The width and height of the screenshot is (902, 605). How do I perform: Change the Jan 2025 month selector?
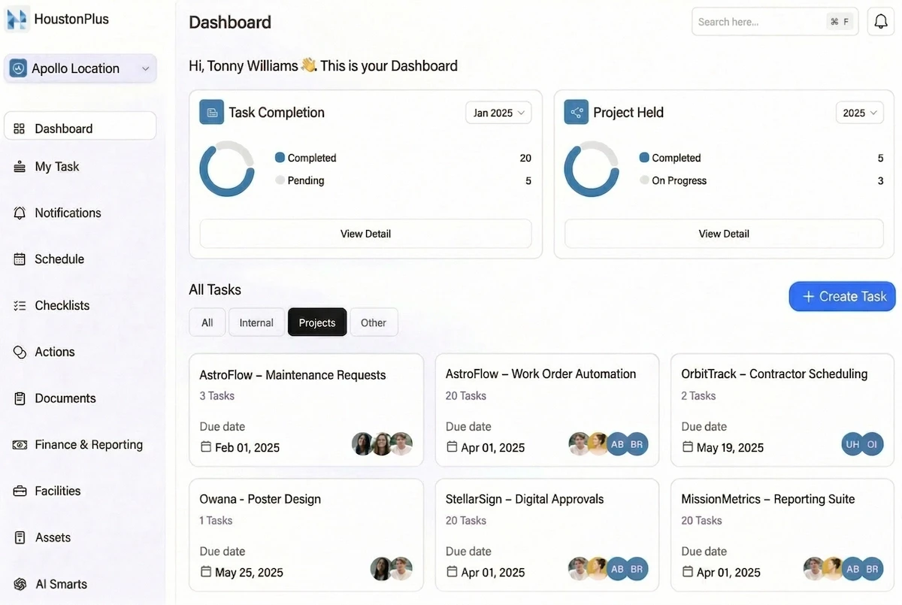click(498, 112)
